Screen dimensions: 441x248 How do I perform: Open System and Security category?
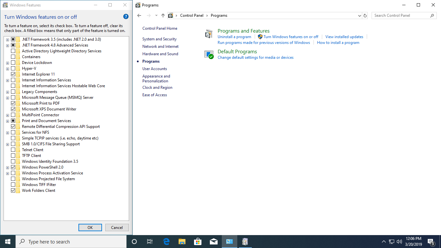[159, 39]
